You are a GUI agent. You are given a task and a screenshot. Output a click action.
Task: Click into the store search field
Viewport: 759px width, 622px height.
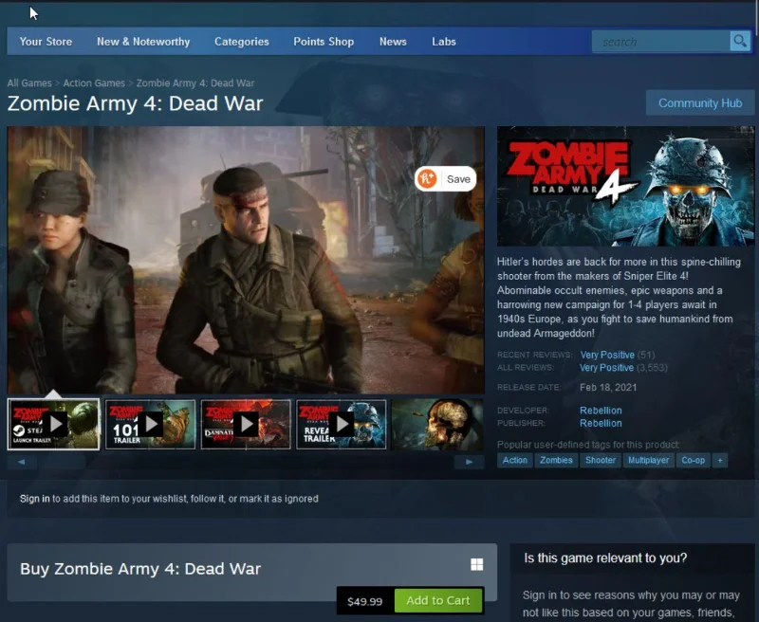click(661, 42)
